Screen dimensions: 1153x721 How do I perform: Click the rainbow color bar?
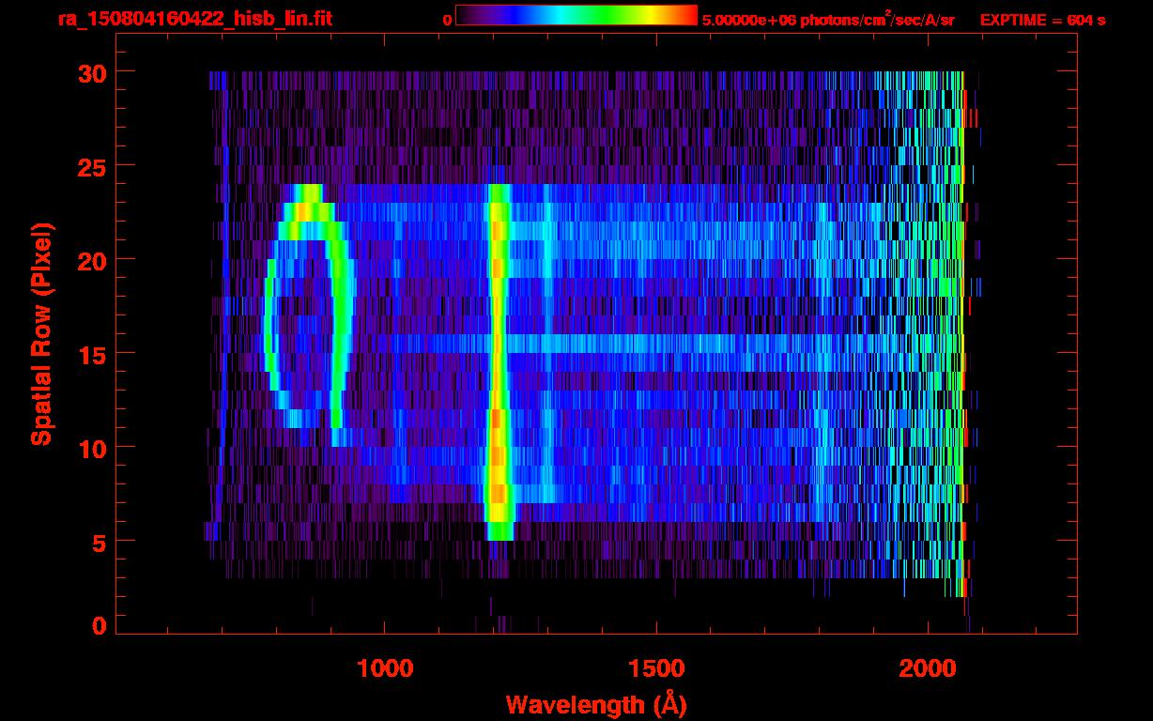(x=576, y=15)
